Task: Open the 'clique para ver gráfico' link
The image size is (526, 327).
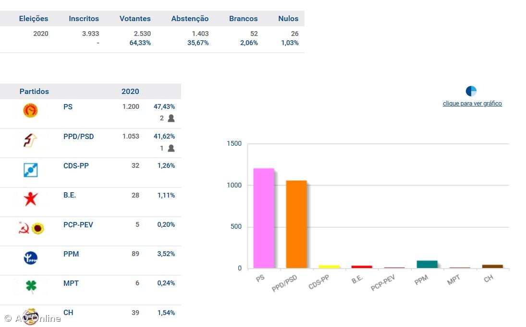Action: 472,104
